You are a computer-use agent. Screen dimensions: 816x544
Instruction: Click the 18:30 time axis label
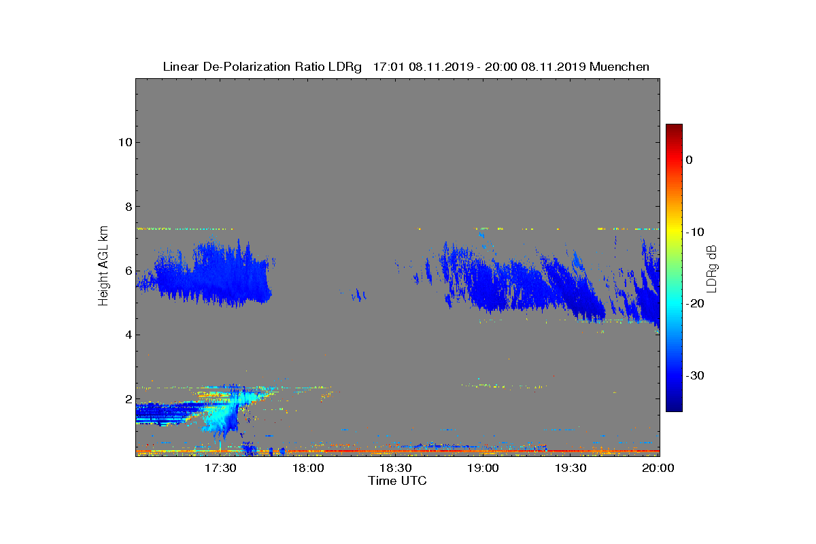click(395, 469)
